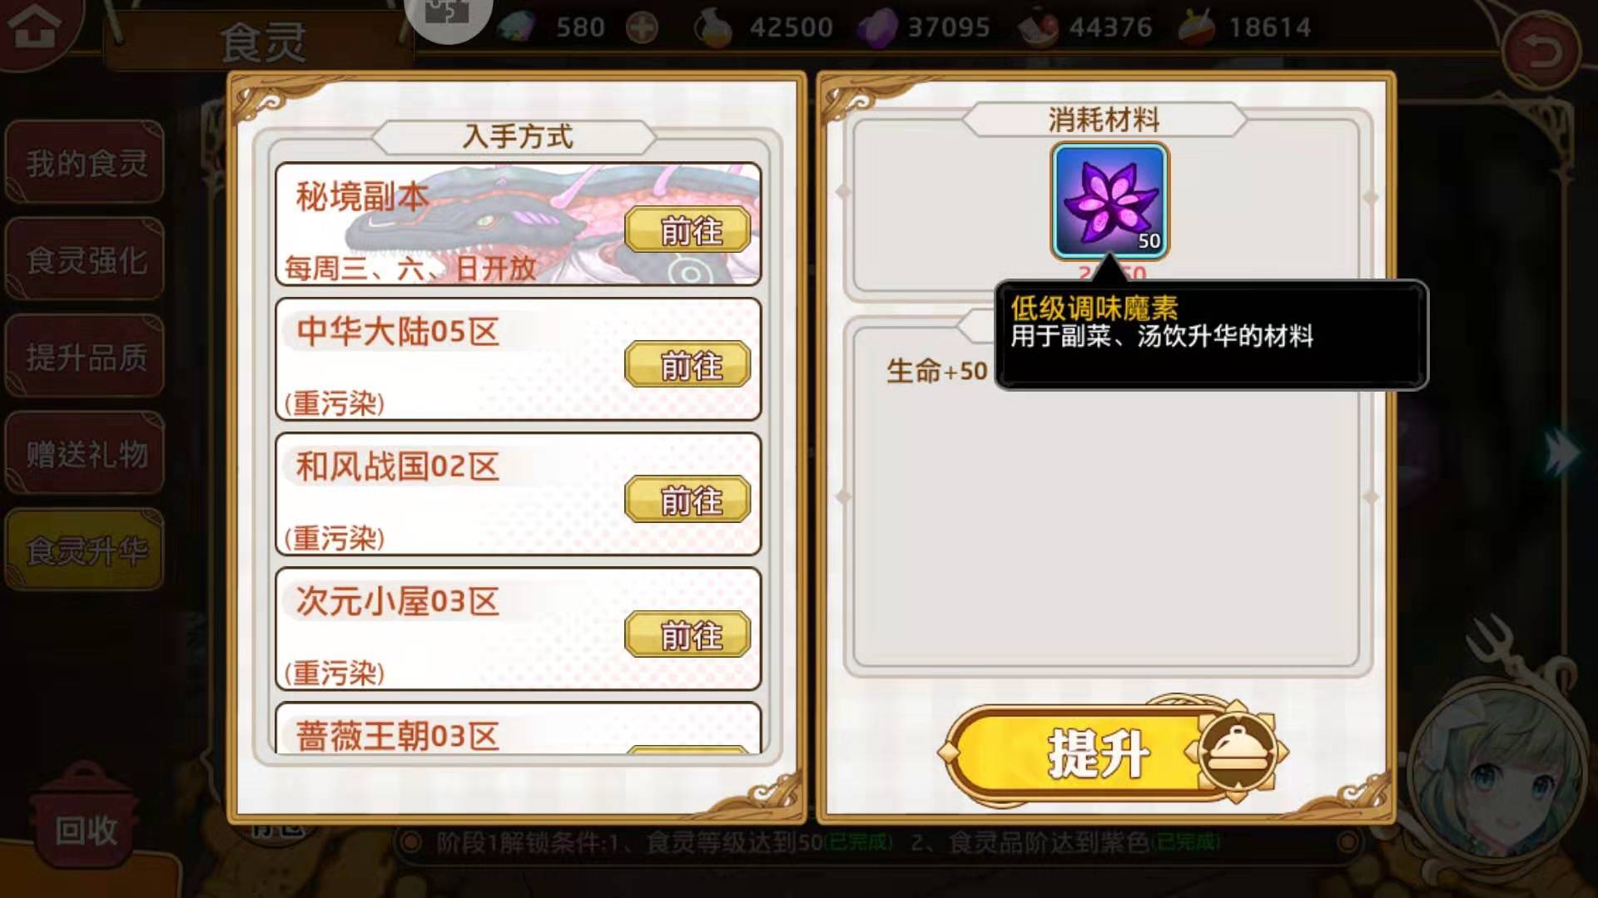Switch to 食灵强化 tab
Image resolution: width=1598 pixels, height=898 pixels.
tap(85, 259)
